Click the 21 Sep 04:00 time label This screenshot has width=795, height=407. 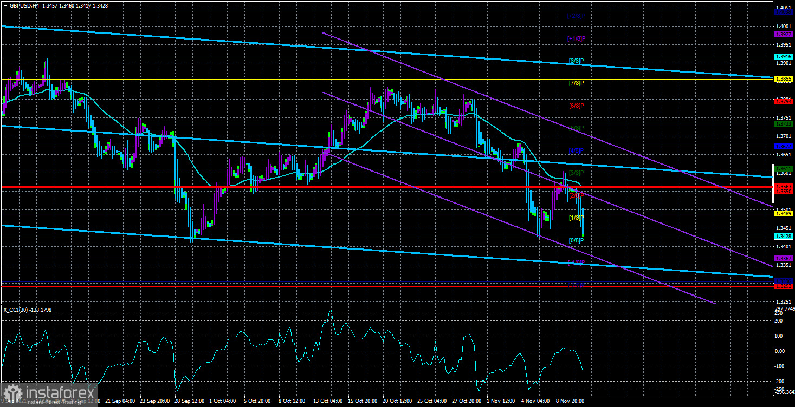tap(120, 401)
